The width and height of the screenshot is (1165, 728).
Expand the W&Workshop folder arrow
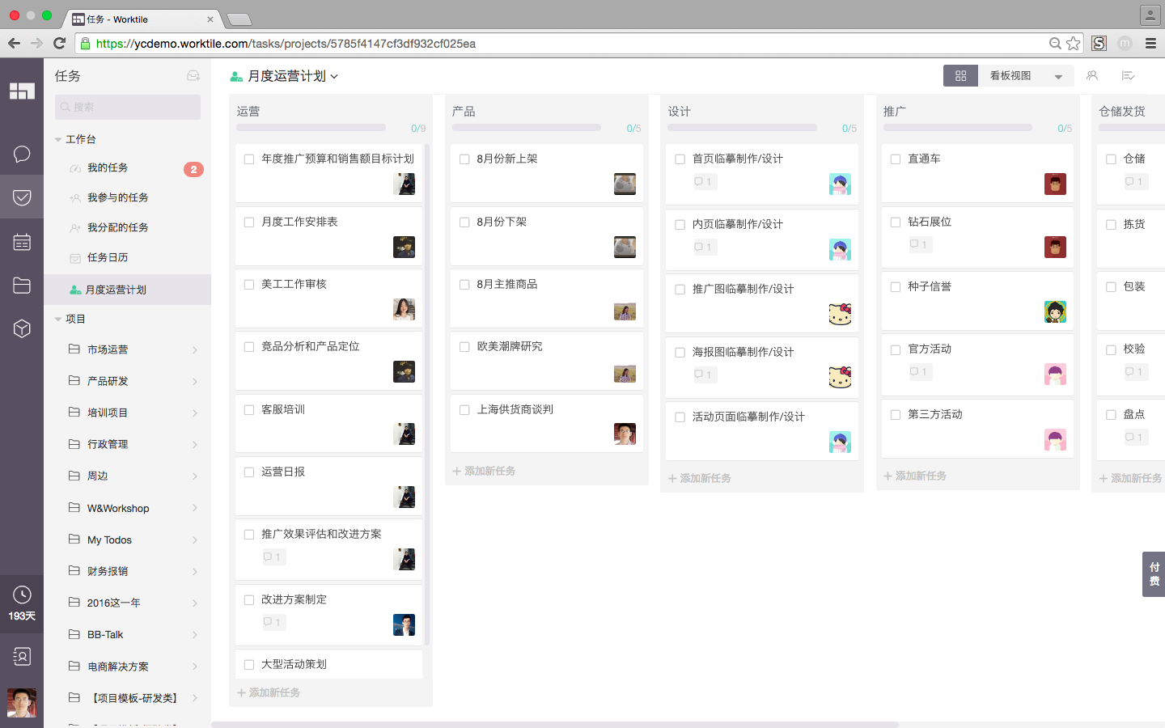[195, 508]
